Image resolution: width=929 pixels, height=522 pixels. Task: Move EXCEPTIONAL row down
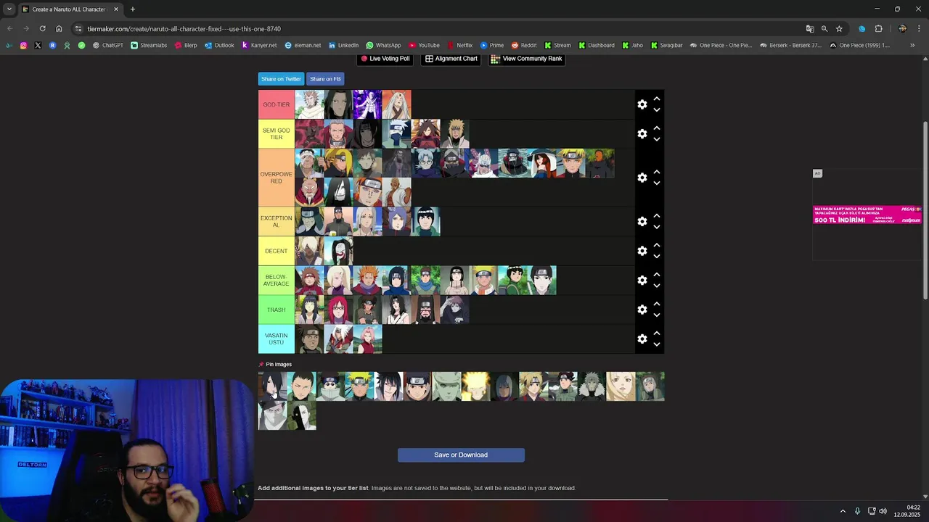click(657, 228)
